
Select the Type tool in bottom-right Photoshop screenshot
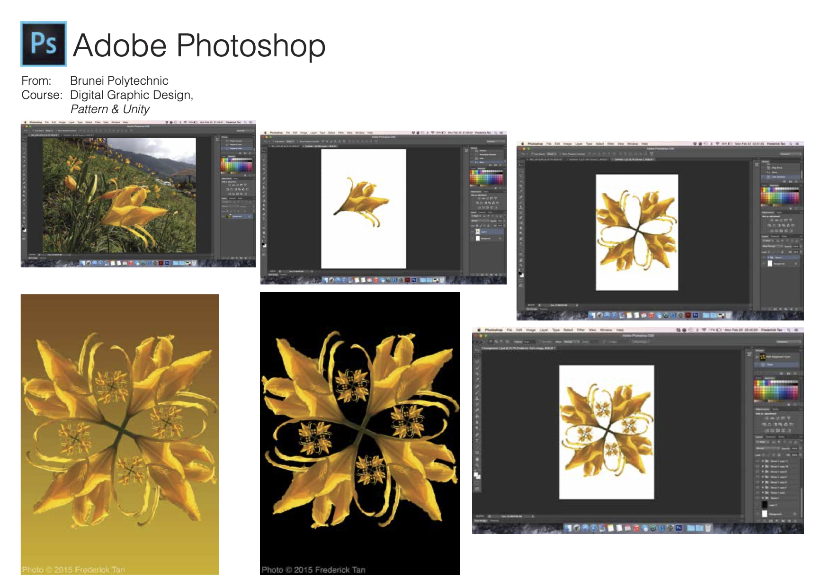pos(477,440)
